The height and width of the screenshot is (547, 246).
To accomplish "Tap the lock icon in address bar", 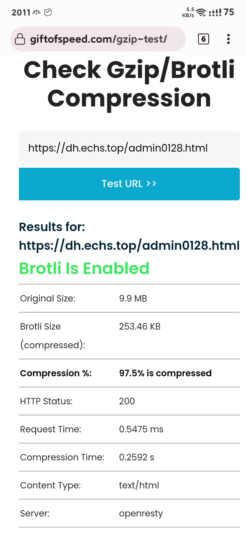I will (x=20, y=39).
